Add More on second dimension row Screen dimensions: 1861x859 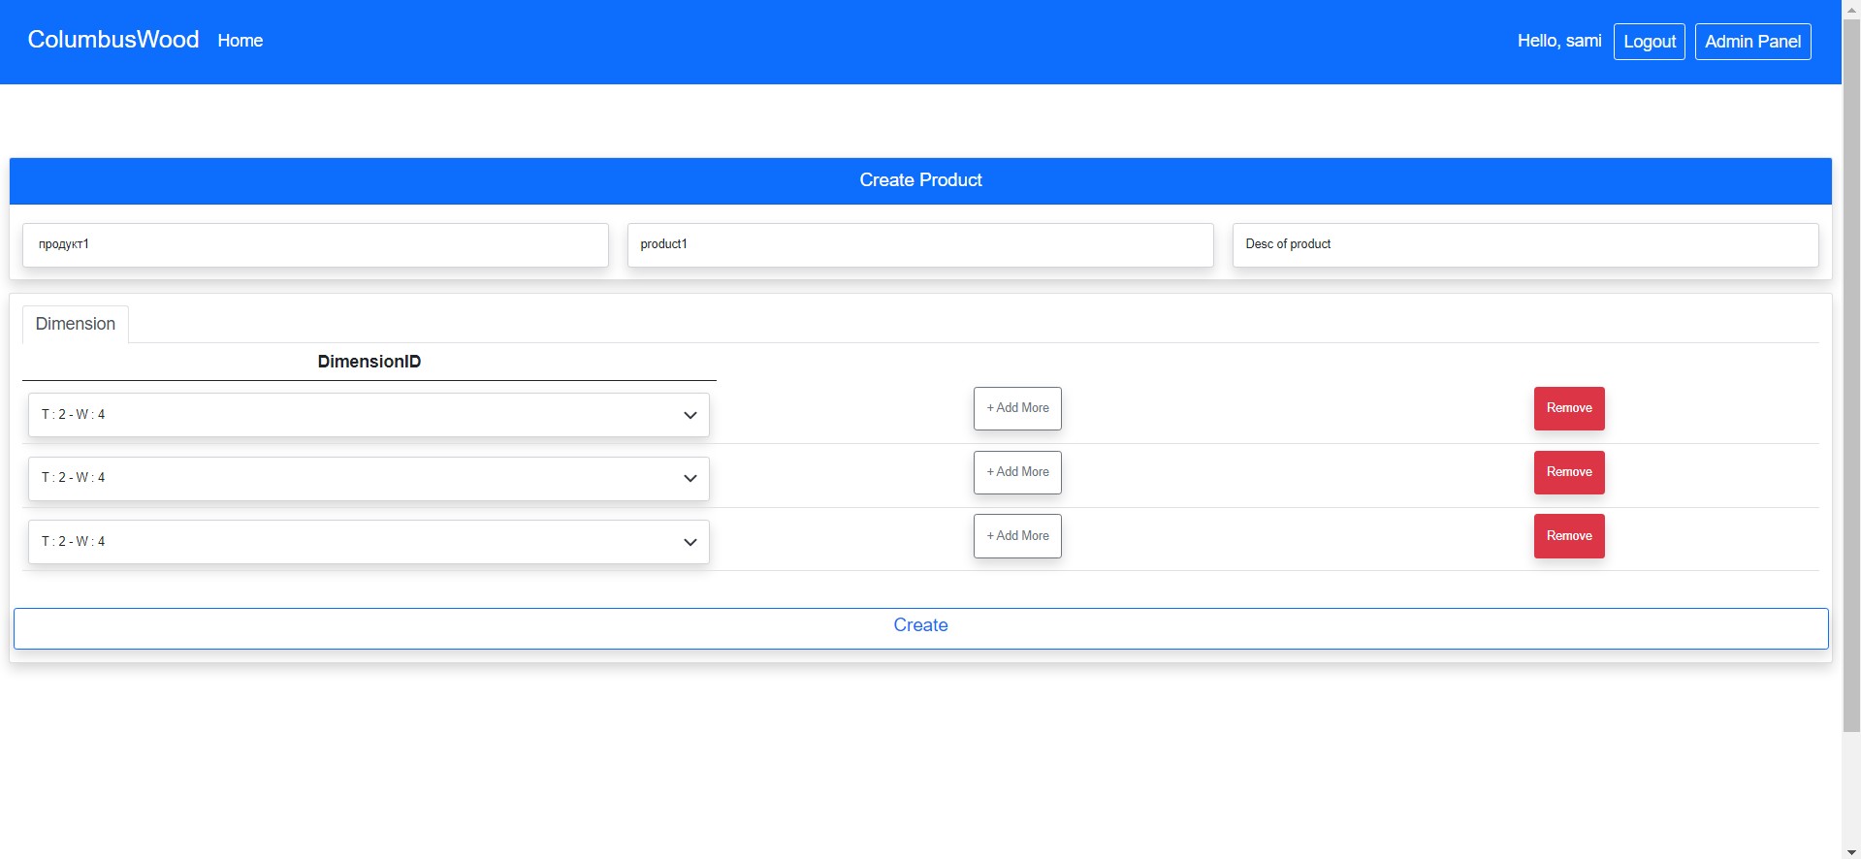[x=1017, y=472]
